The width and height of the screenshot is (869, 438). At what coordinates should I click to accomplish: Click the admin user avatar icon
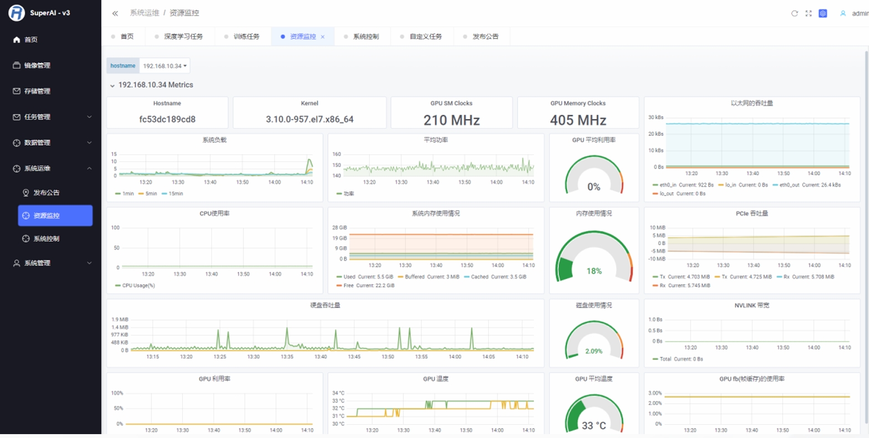pos(843,13)
